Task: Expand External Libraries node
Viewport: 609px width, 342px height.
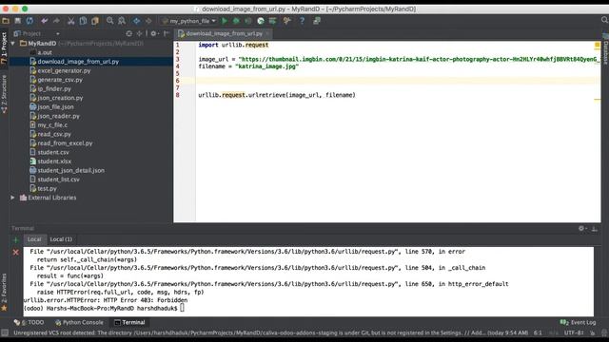Action: [x=12, y=198]
